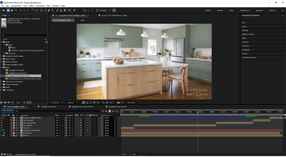286x157 pixels.
Task: Open the Character panel
Action: pos(245,46)
